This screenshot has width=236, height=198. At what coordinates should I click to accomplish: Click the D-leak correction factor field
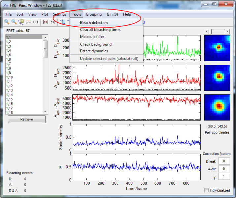[224, 161]
